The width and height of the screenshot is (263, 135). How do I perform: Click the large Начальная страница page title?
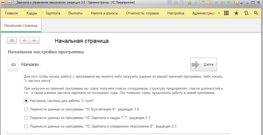82,41
